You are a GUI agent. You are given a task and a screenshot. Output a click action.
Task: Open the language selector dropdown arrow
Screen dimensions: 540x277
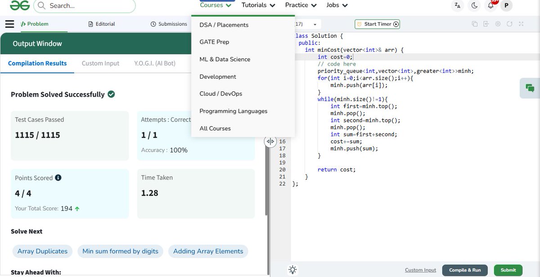point(315,25)
